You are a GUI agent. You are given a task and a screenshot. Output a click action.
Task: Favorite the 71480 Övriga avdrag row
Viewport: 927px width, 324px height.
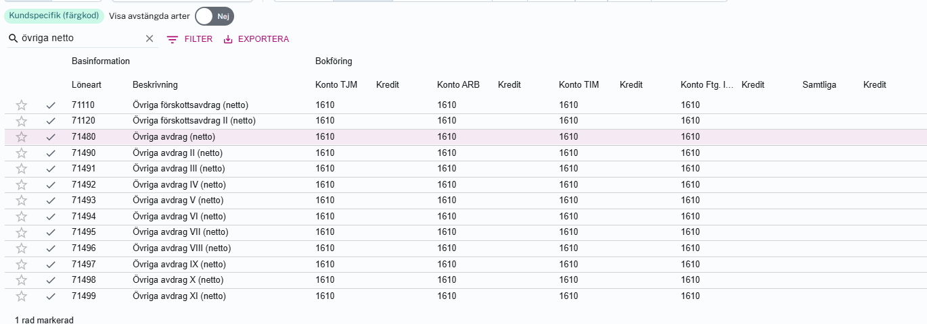pos(22,137)
